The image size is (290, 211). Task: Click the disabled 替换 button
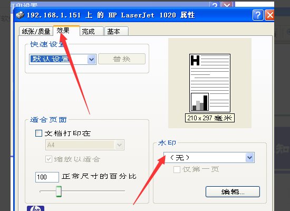122,59
